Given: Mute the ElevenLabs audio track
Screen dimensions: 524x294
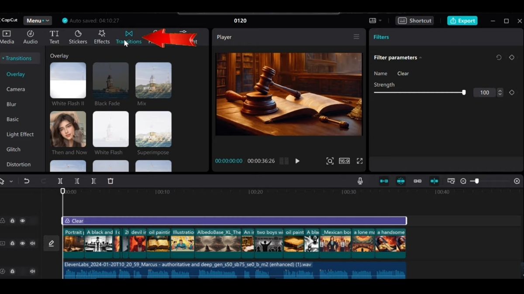Looking at the screenshot, I should coord(32,271).
